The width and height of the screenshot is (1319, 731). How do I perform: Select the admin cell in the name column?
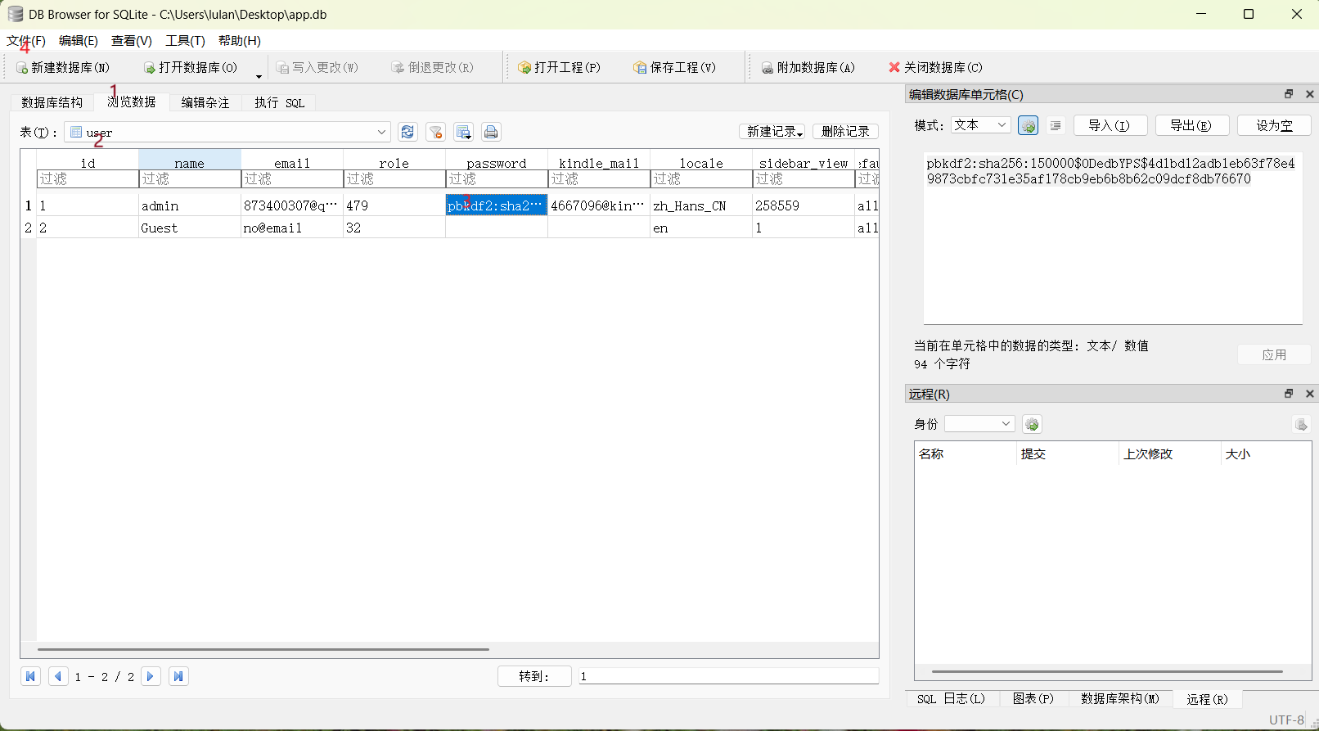(190, 205)
